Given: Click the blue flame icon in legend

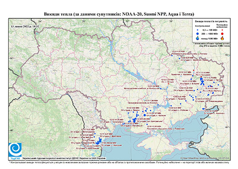Looking at the screenshot, I should point(198,38).
